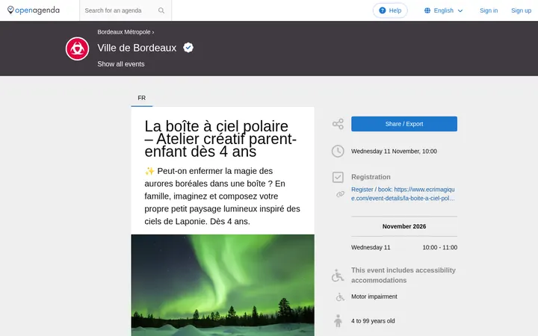The height and width of the screenshot is (336, 538).
Task: Open the Register / book ecrimagique link
Action: 403,193
